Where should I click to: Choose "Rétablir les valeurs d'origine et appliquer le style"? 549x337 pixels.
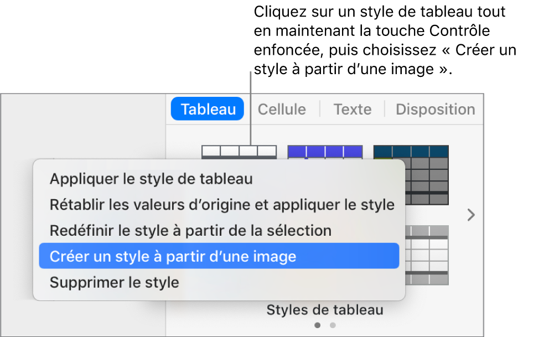222,205
